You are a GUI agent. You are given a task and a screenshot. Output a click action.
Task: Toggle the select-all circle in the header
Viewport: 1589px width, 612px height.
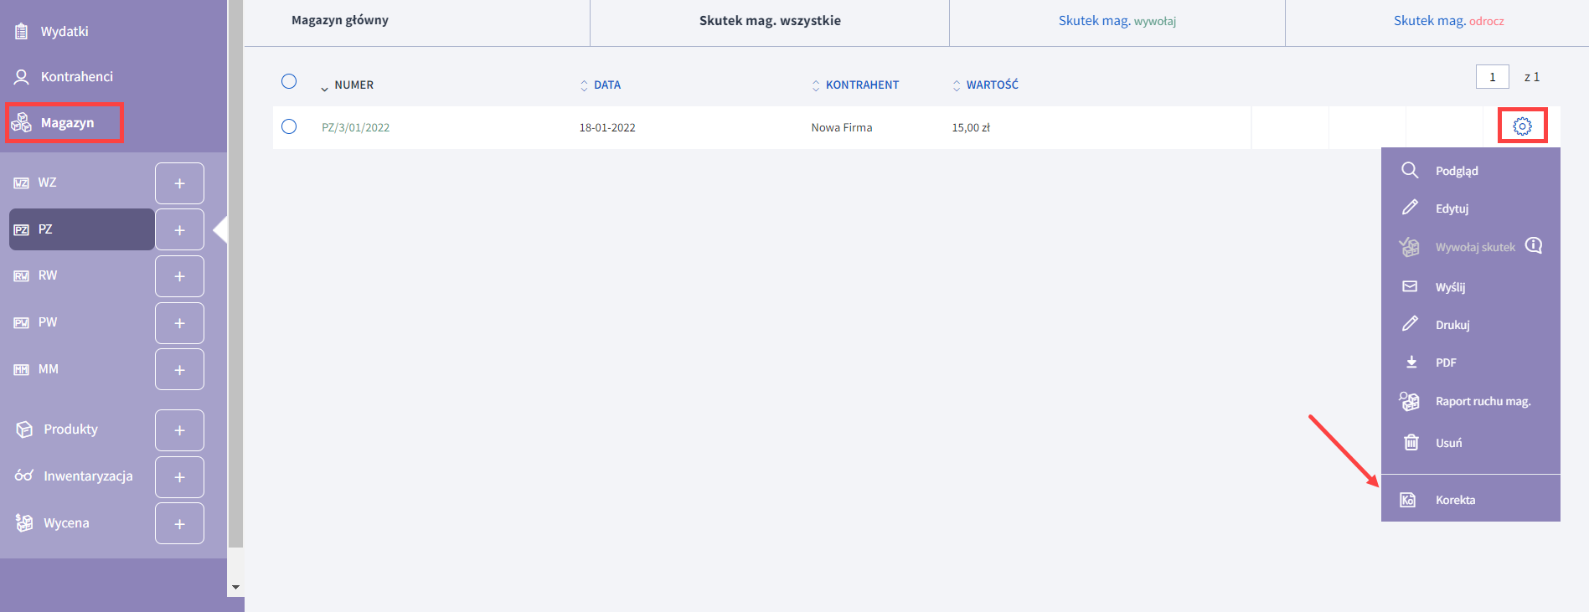pyautogui.click(x=289, y=81)
